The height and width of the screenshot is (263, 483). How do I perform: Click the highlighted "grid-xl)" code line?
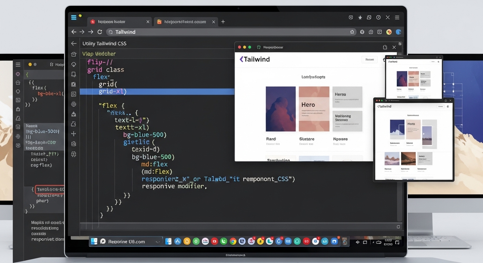click(157, 91)
